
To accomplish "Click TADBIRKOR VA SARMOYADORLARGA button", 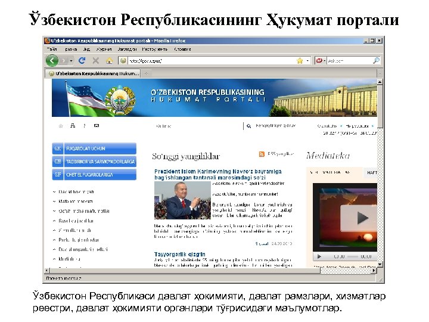I will tap(94, 162).
